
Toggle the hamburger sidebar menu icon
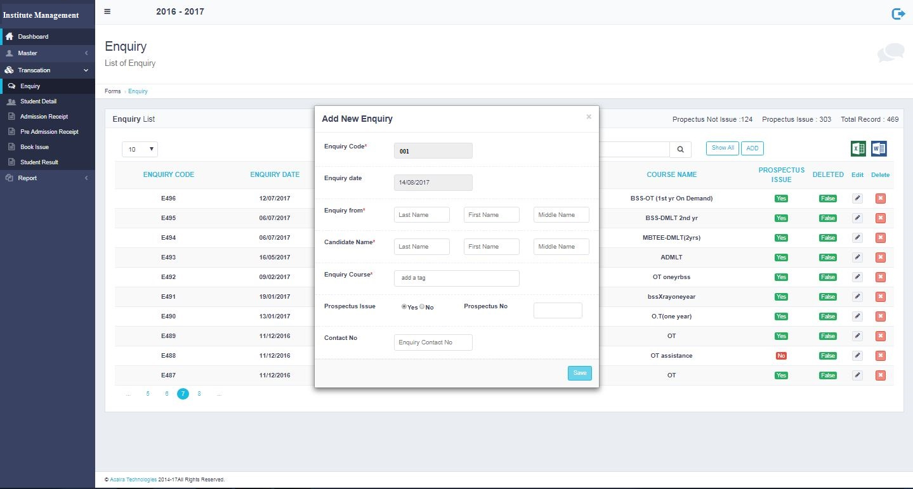[x=107, y=11]
